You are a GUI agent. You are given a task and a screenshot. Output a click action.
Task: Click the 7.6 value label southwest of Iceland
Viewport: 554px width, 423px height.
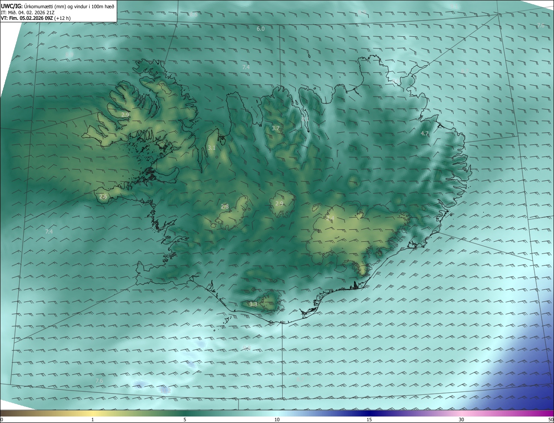point(99,381)
